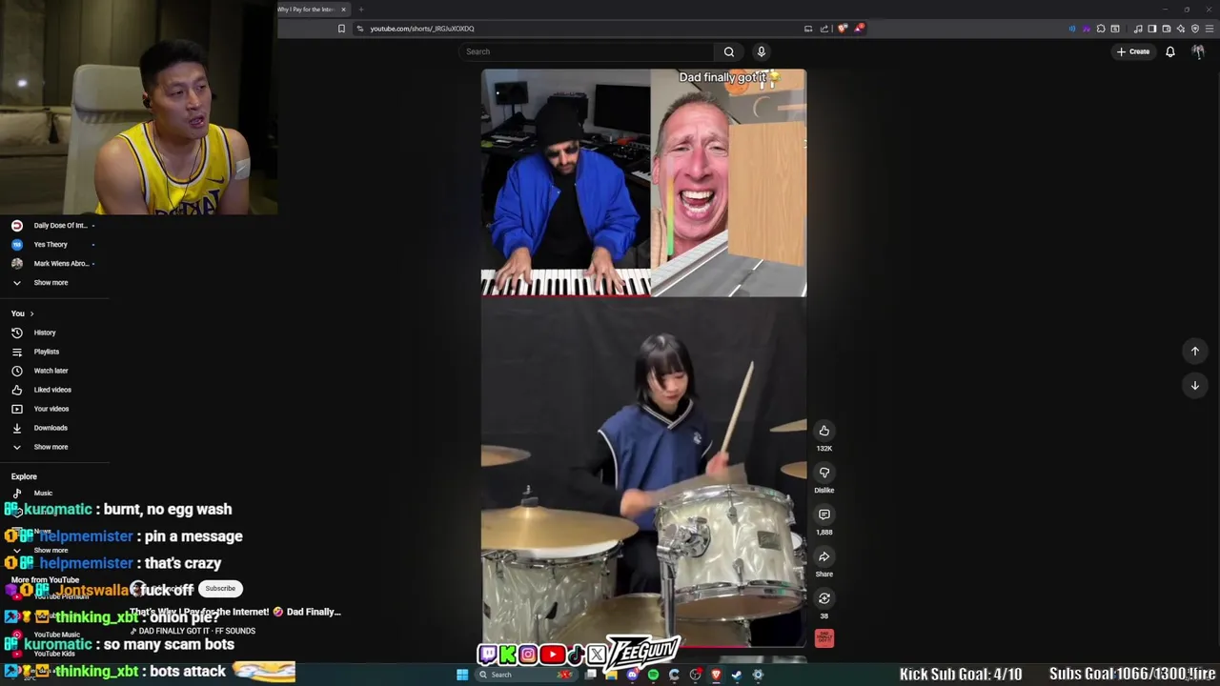Open the browser hamburger main menu

click(1210, 29)
